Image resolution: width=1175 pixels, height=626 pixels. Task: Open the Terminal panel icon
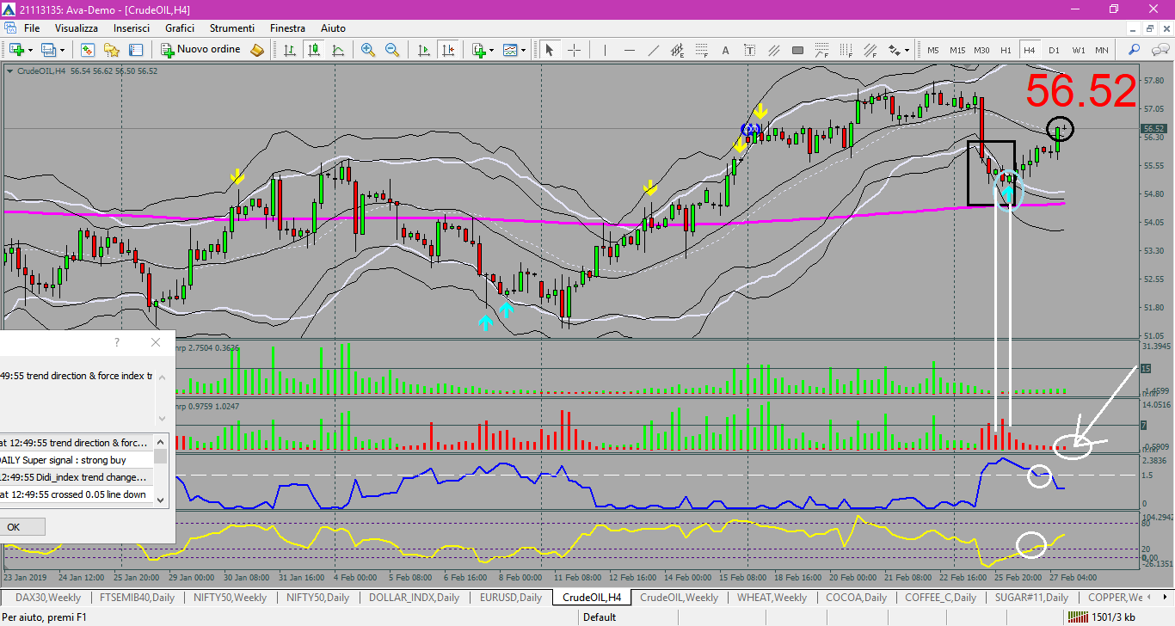tap(135, 50)
